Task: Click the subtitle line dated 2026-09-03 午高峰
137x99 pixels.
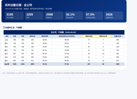Action: pos(28,9)
